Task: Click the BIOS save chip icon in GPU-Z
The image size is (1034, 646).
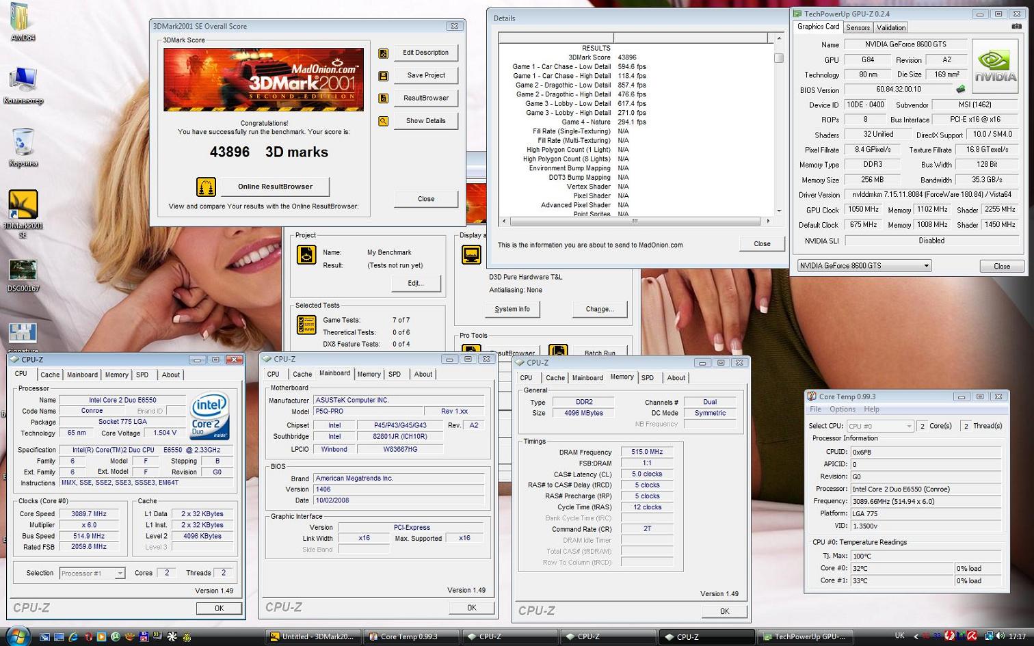Action: (961, 90)
